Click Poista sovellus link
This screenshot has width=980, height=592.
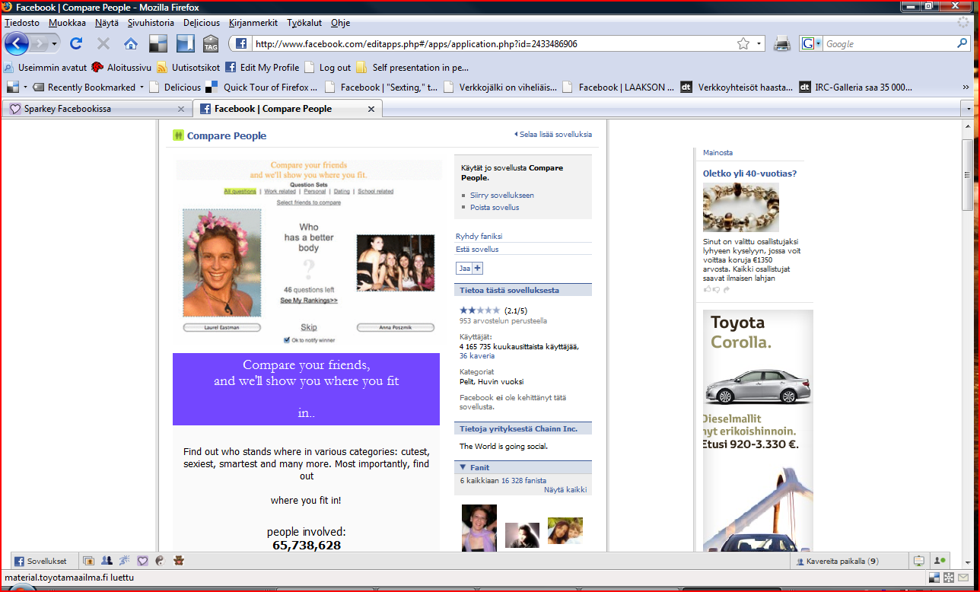(495, 208)
